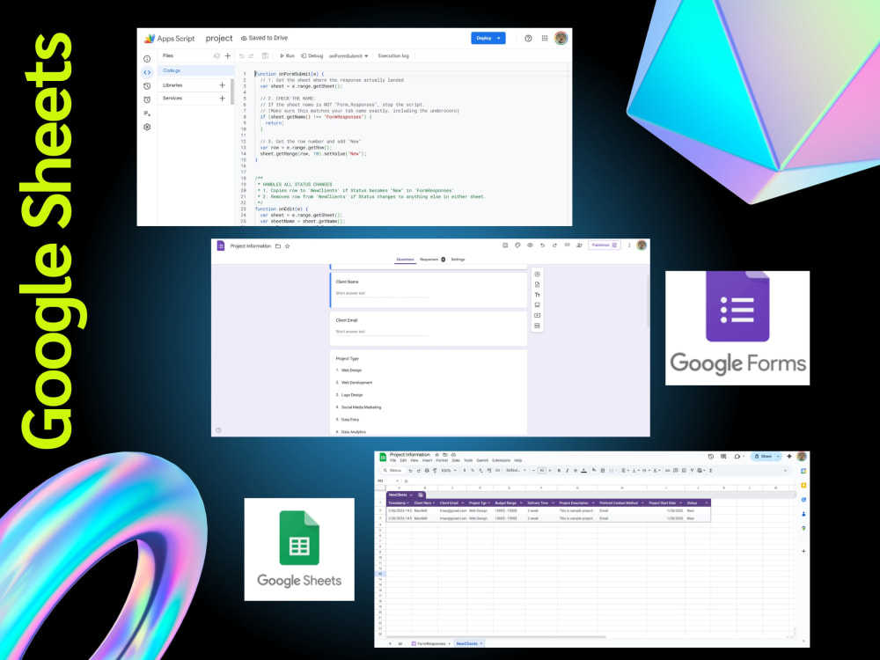Open the File menu in Sheets
This screenshot has width=880, height=660.
(392, 460)
